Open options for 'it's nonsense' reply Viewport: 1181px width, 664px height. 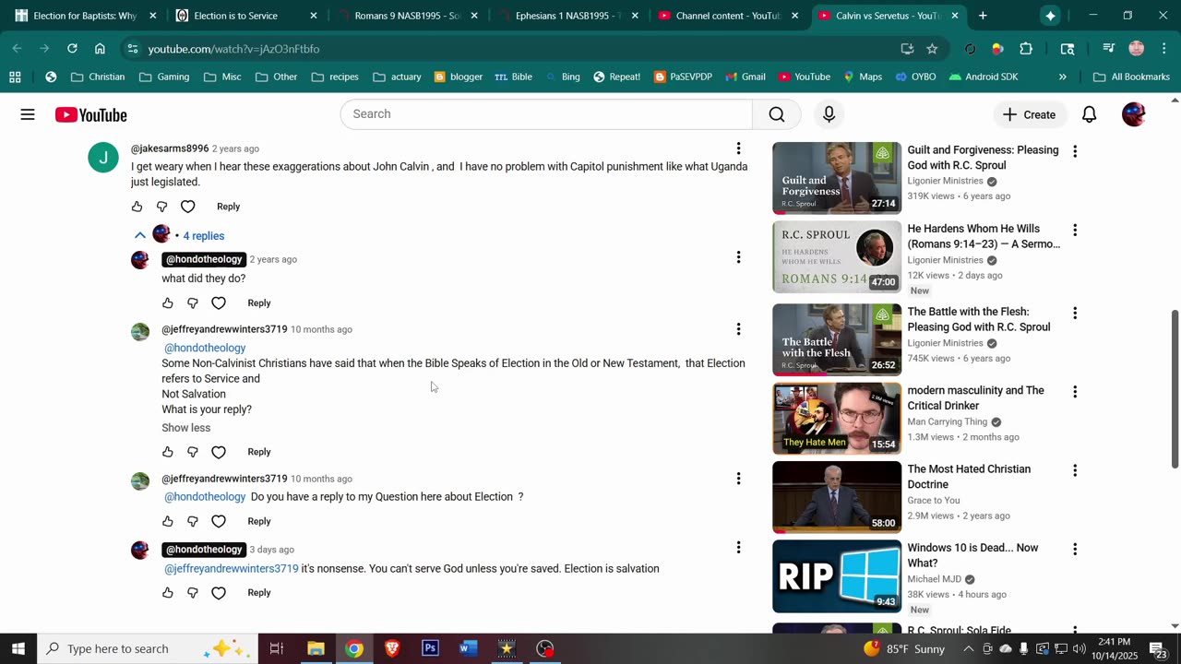(738, 548)
